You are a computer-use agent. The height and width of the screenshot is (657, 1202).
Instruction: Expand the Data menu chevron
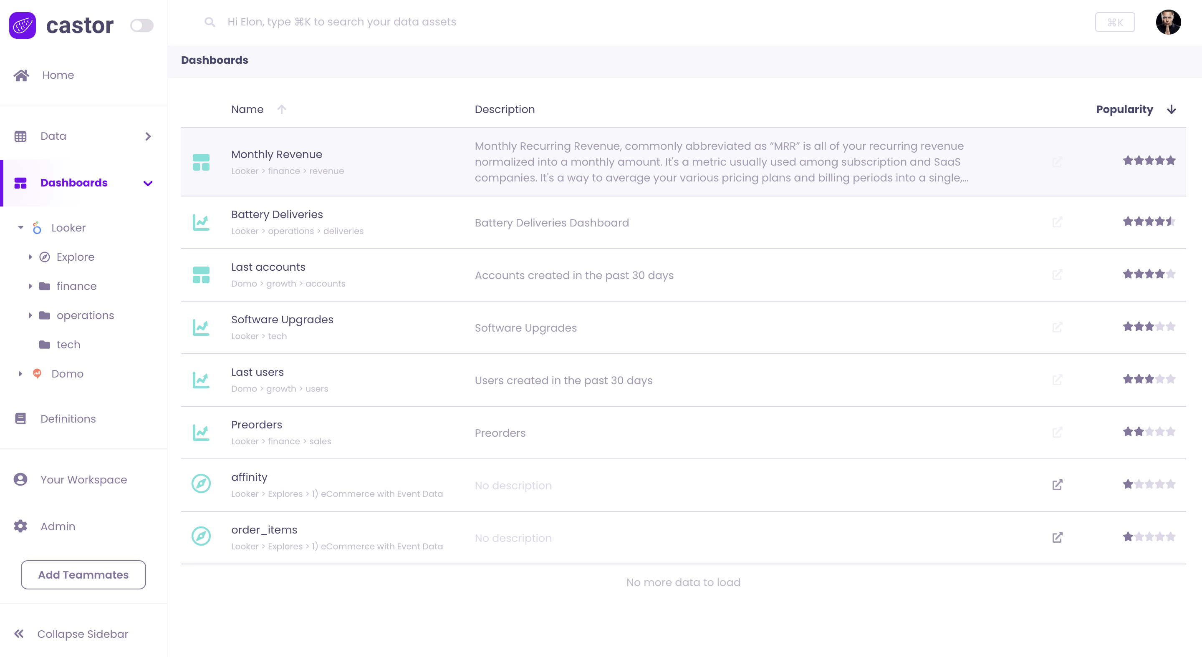[148, 136]
